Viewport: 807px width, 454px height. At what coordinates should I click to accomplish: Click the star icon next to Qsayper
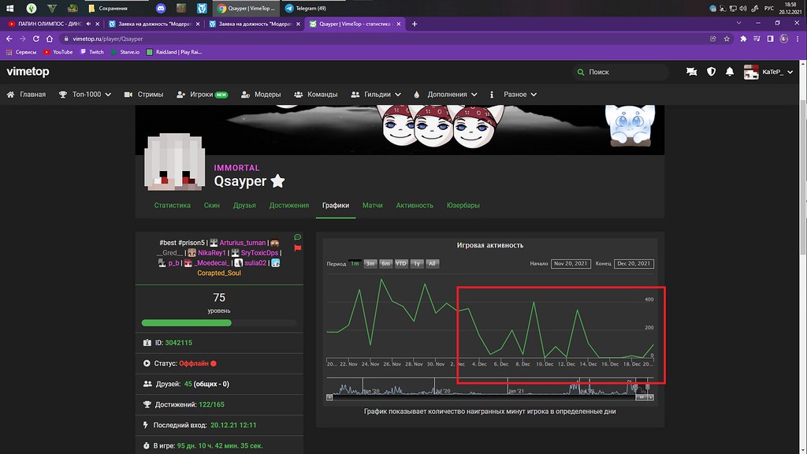pyautogui.click(x=277, y=180)
